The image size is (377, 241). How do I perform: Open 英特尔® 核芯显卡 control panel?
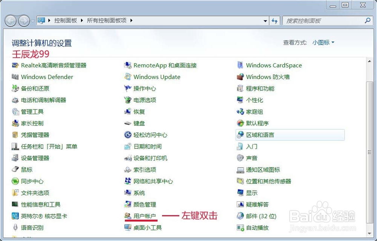coord(43,216)
